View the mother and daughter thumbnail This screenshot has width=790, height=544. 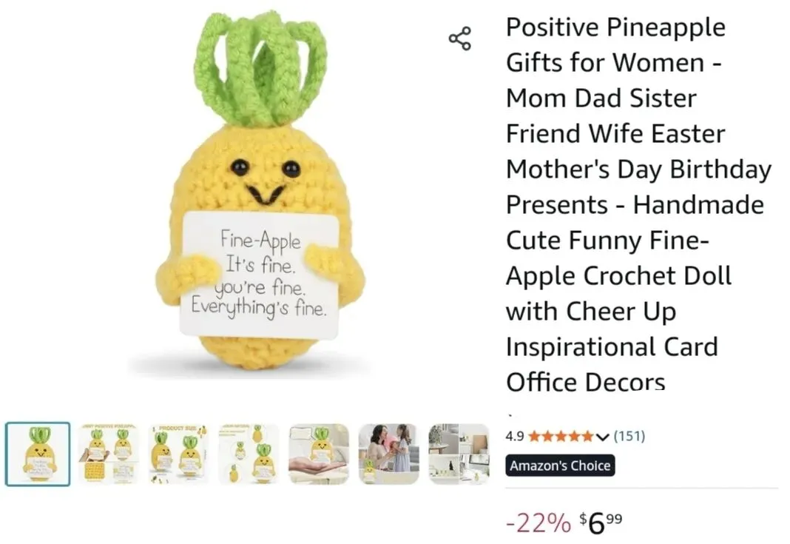point(388,454)
